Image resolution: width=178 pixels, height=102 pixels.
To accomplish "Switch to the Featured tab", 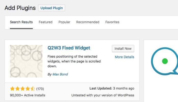I will [x=46, y=22].
